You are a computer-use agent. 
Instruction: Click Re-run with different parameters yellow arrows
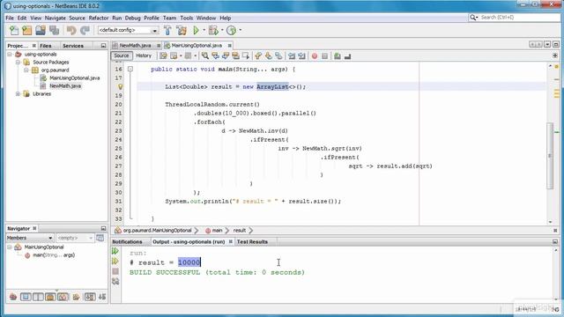[115, 261]
